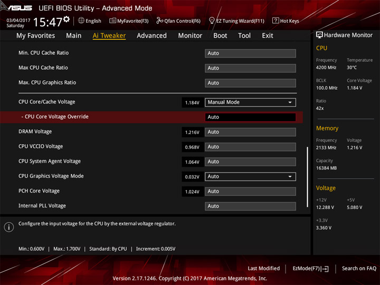Click CPU System Agent Voltage Auto field

click(250, 161)
